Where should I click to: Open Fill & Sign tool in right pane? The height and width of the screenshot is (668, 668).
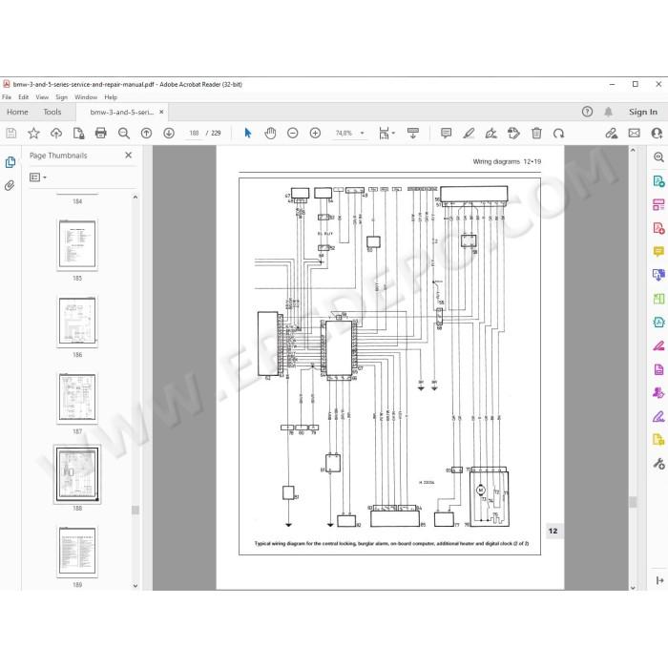click(x=658, y=416)
